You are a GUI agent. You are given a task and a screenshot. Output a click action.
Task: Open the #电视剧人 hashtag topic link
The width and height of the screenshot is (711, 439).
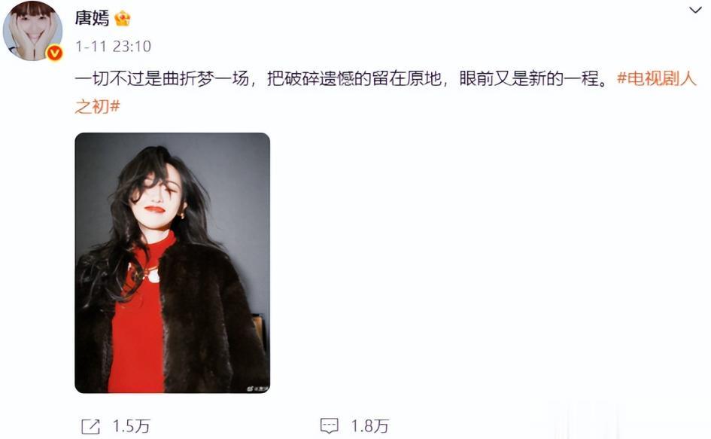point(656,78)
